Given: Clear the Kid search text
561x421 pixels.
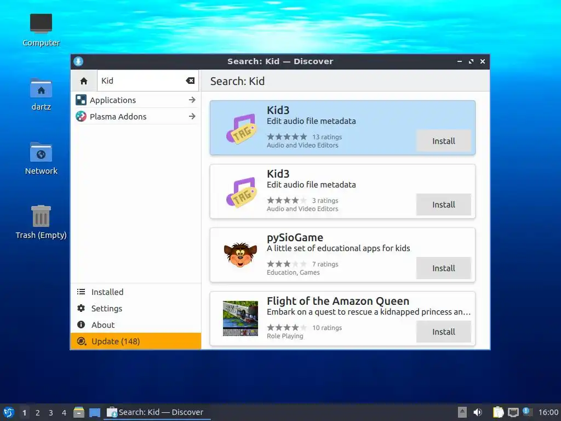Looking at the screenshot, I should point(190,81).
